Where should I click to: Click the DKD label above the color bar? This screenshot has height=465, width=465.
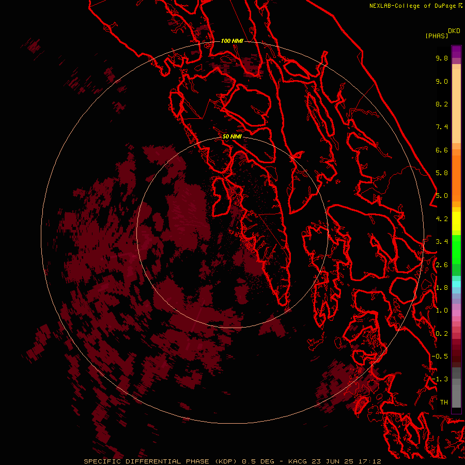tap(454, 31)
